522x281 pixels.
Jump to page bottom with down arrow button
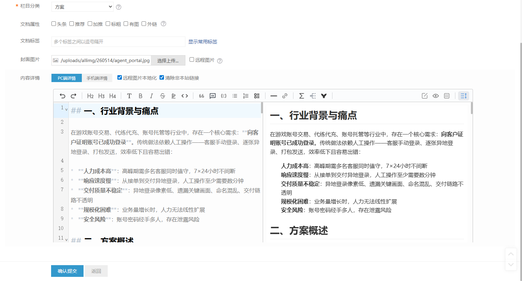point(511,264)
